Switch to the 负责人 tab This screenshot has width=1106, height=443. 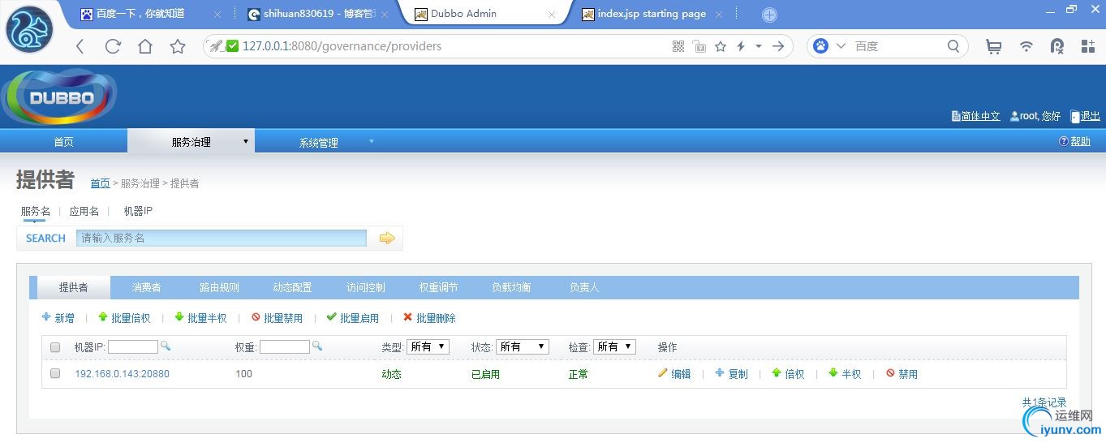pyautogui.click(x=584, y=287)
